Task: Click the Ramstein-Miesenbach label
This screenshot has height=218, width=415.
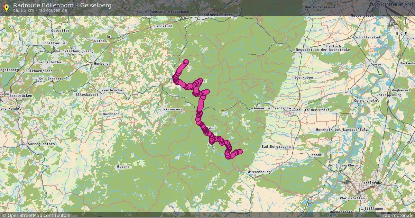Action: 169,12
